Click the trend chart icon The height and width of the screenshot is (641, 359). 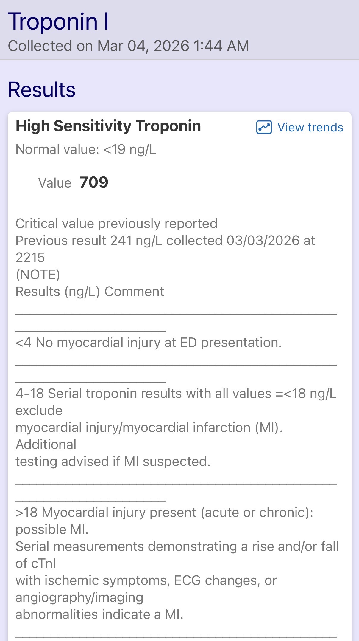[x=264, y=127]
